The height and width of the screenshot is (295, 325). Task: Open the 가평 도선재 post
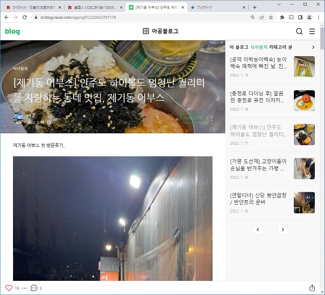[x=258, y=165]
